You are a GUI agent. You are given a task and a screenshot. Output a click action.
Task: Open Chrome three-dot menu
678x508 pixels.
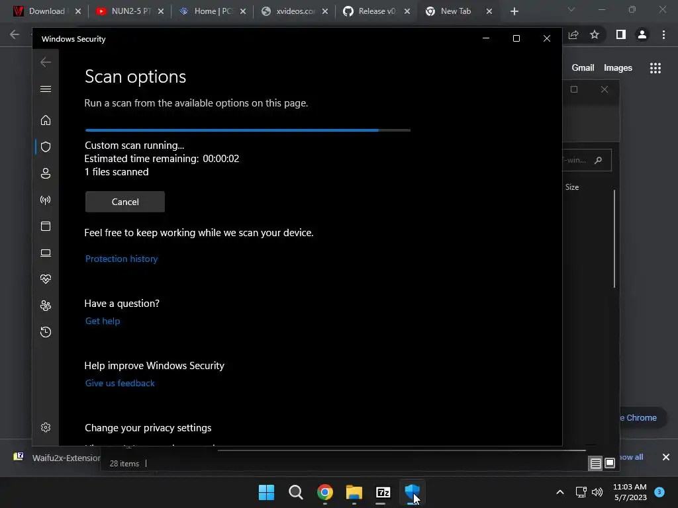[663, 34]
